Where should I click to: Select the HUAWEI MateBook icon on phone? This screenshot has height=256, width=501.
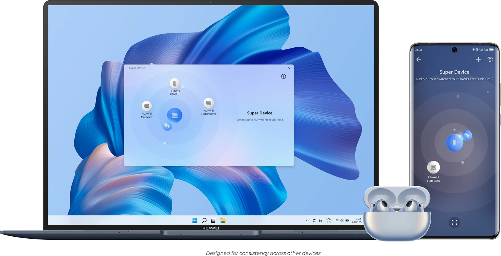tap(433, 167)
